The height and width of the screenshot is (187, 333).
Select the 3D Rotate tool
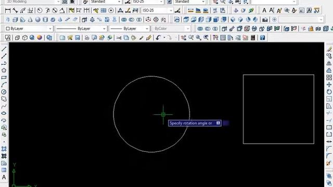(x=156, y=20)
